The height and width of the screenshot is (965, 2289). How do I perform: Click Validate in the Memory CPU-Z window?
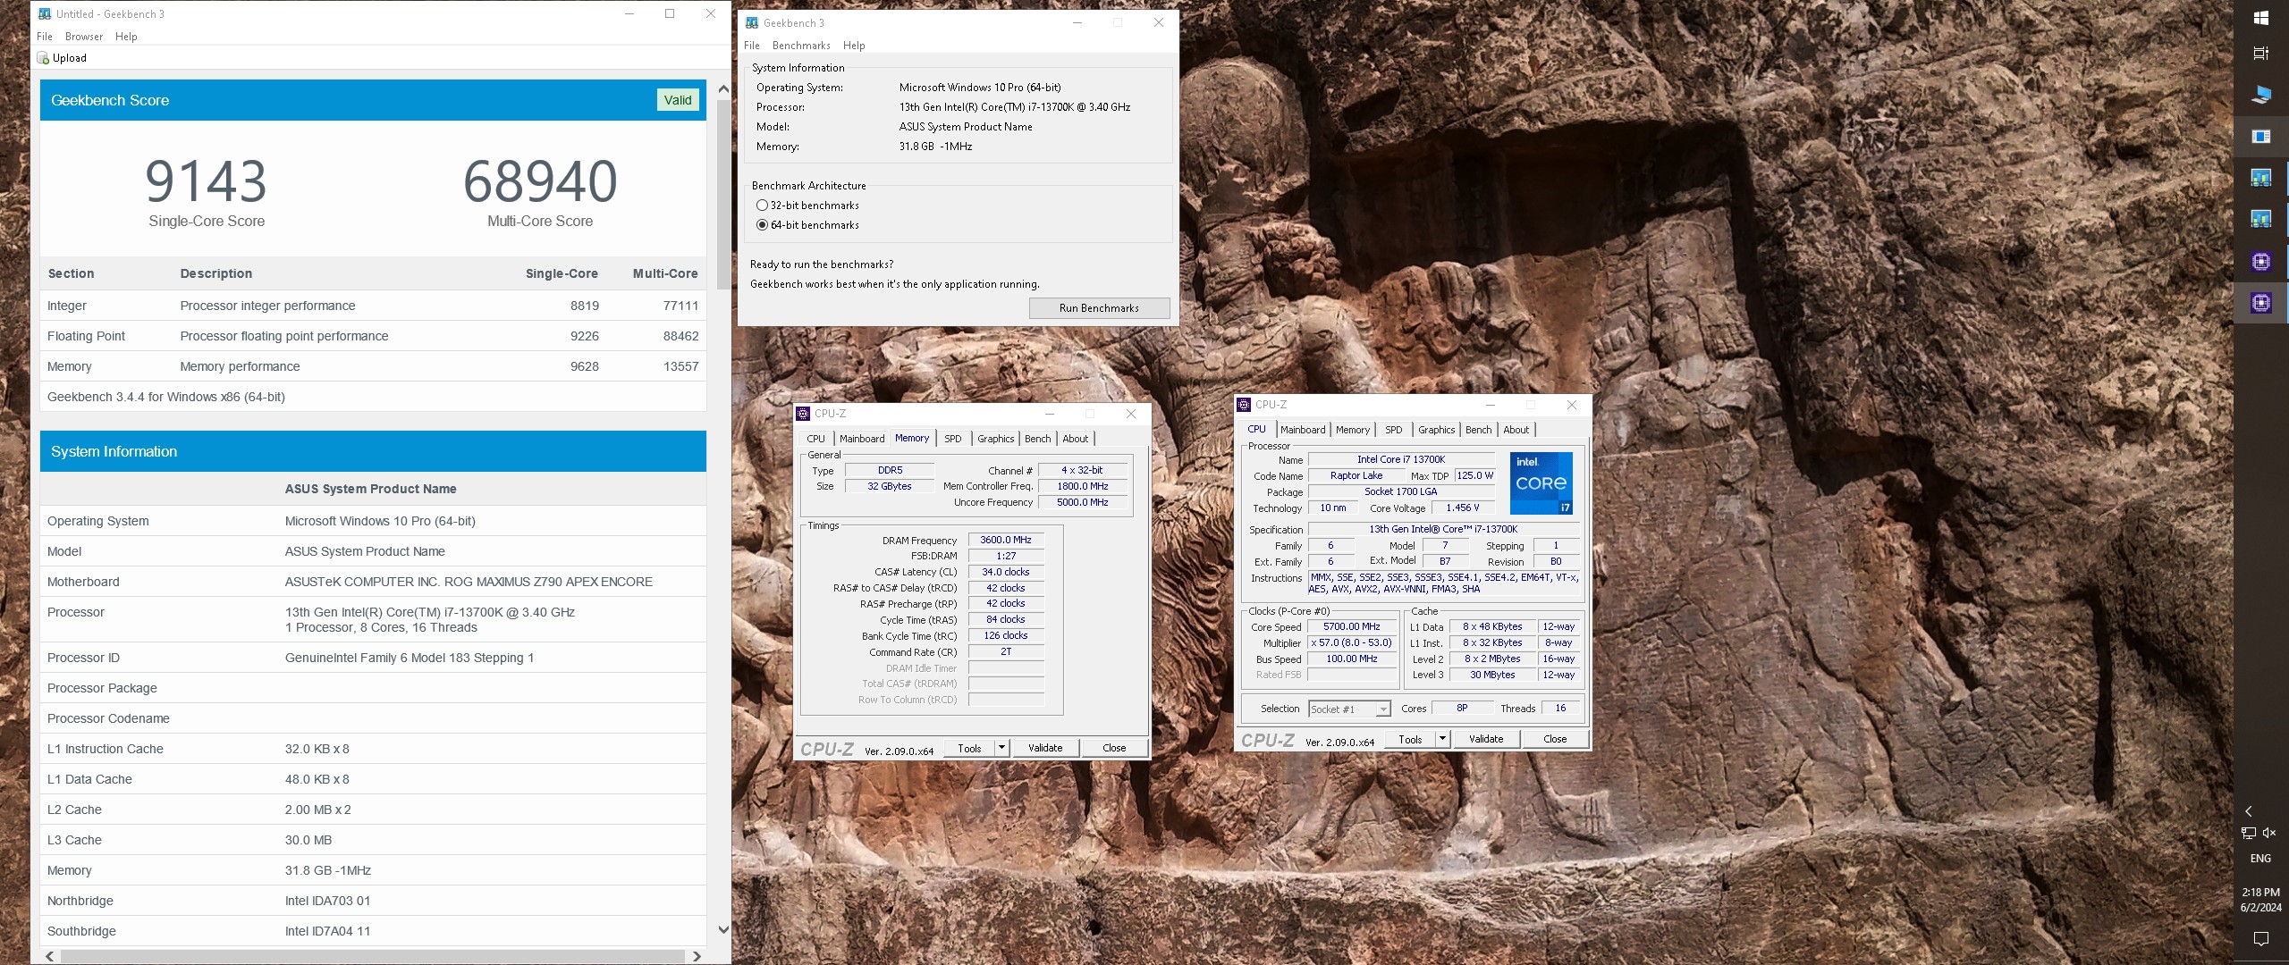pos(1045,748)
